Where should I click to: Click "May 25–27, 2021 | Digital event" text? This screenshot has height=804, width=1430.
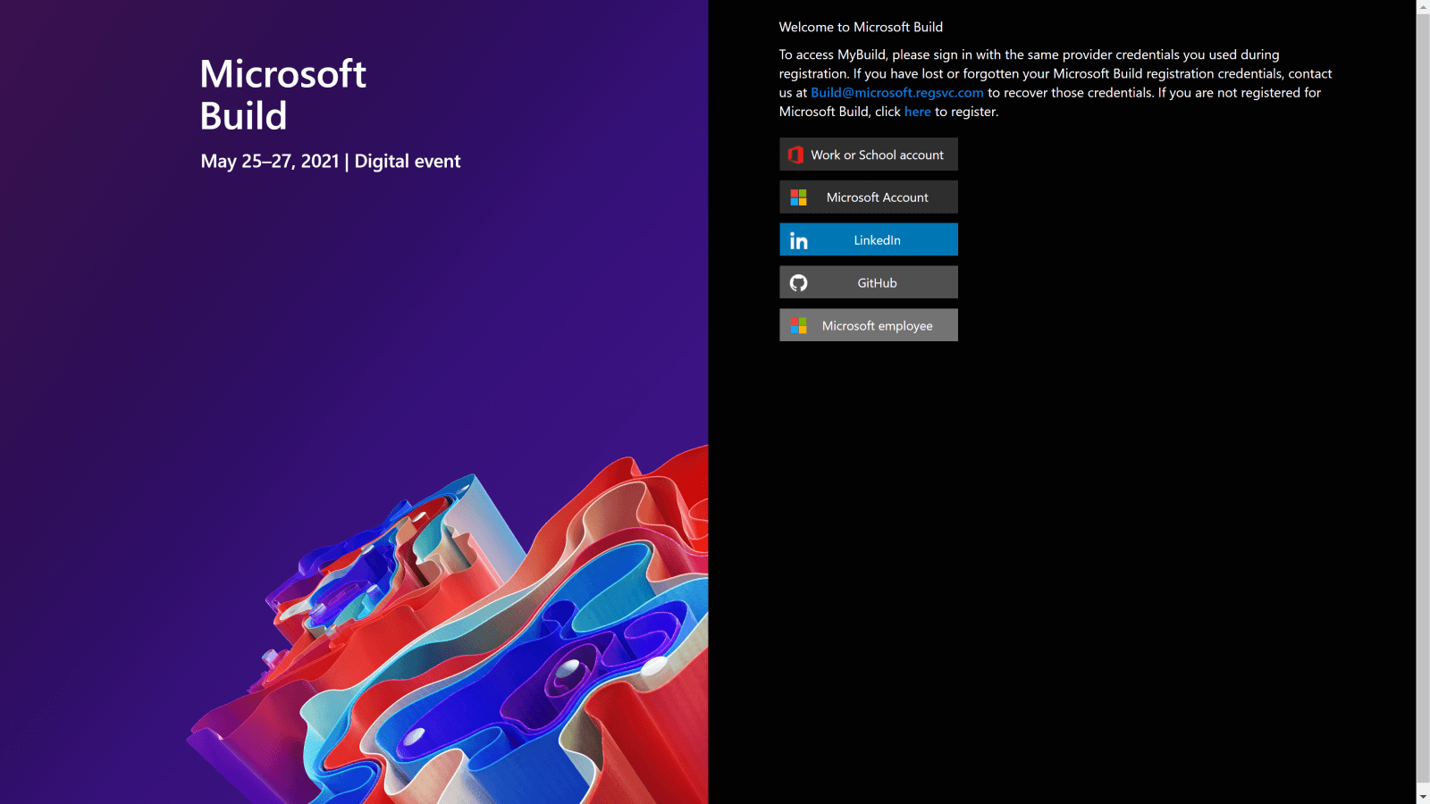click(x=331, y=162)
